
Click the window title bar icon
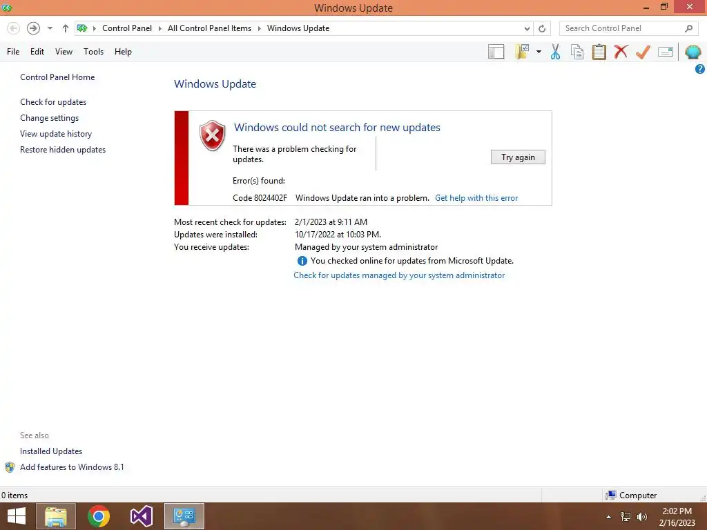[x=7, y=8]
